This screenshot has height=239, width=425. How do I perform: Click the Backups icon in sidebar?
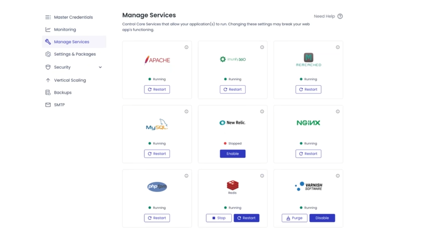(x=48, y=93)
